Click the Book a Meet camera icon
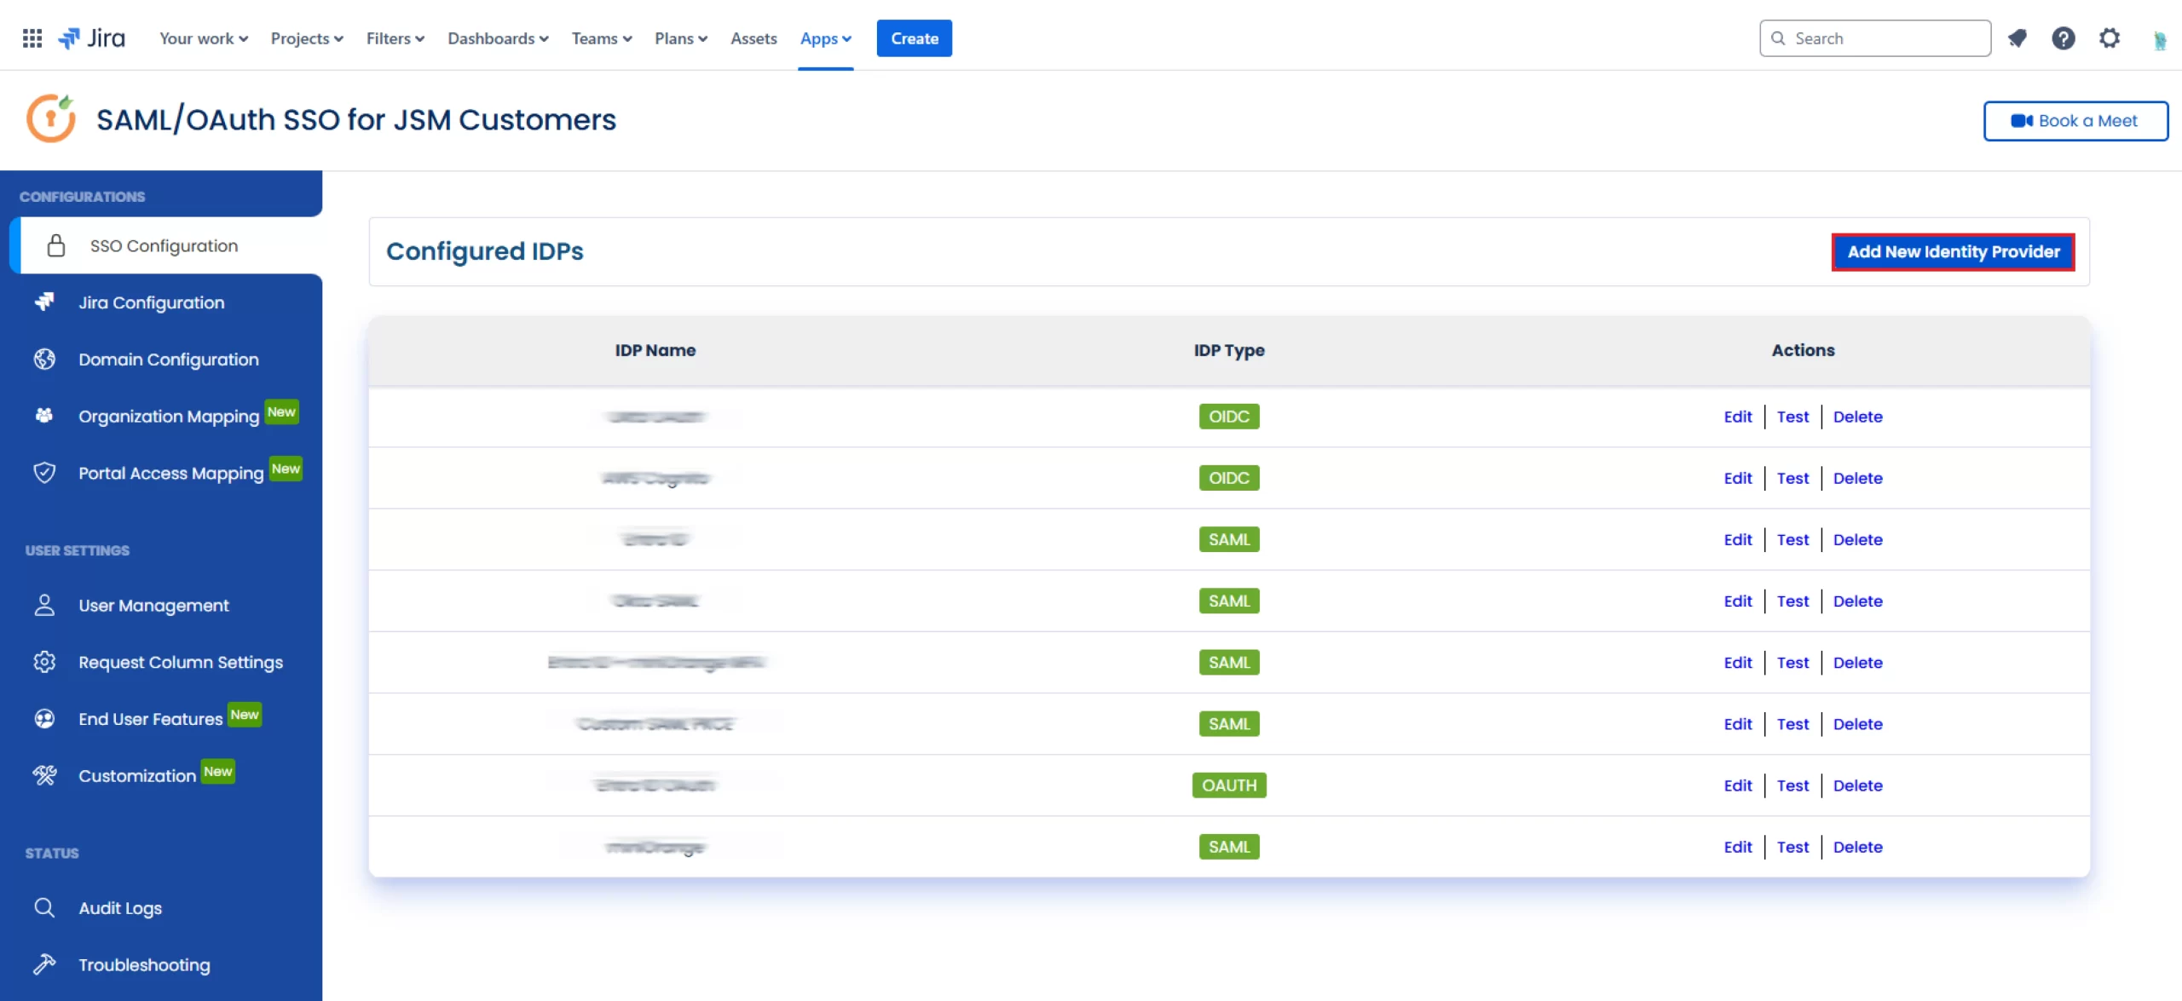2182x1001 pixels. pyautogui.click(x=2022, y=121)
